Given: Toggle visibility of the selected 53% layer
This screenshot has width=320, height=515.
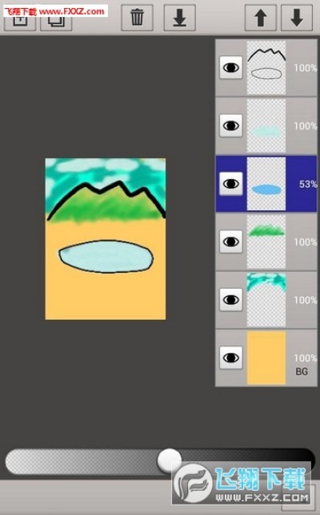Looking at the screenshot, I should 231,184.
